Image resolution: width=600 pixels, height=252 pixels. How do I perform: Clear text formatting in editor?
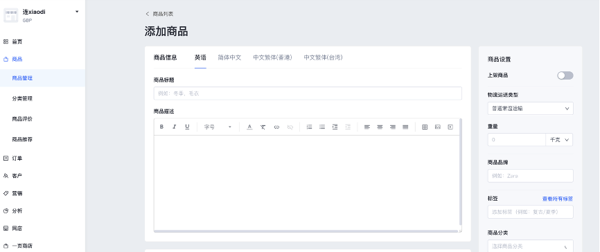point(263,127)
